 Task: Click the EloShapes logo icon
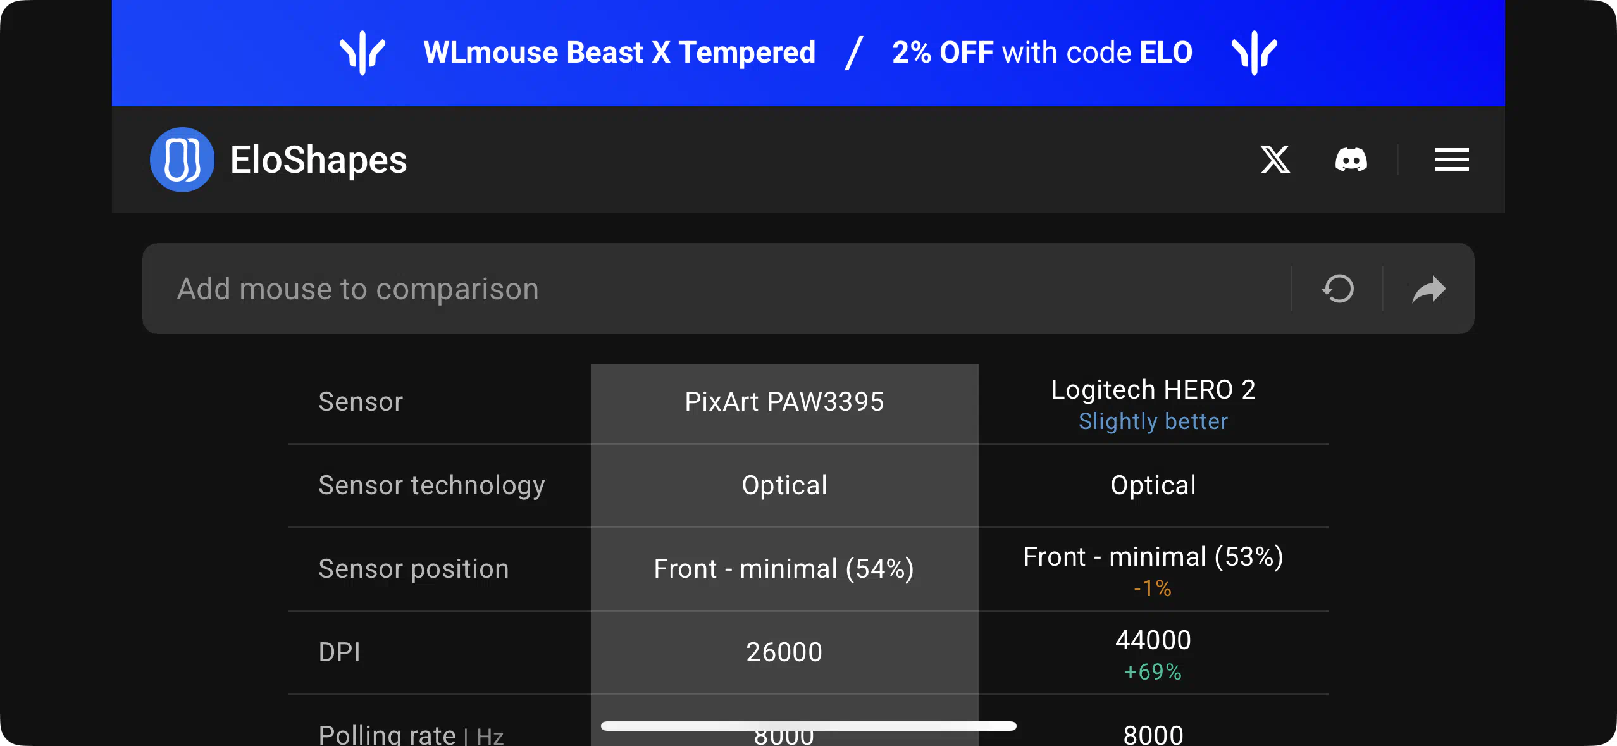[x=182, y=159]
